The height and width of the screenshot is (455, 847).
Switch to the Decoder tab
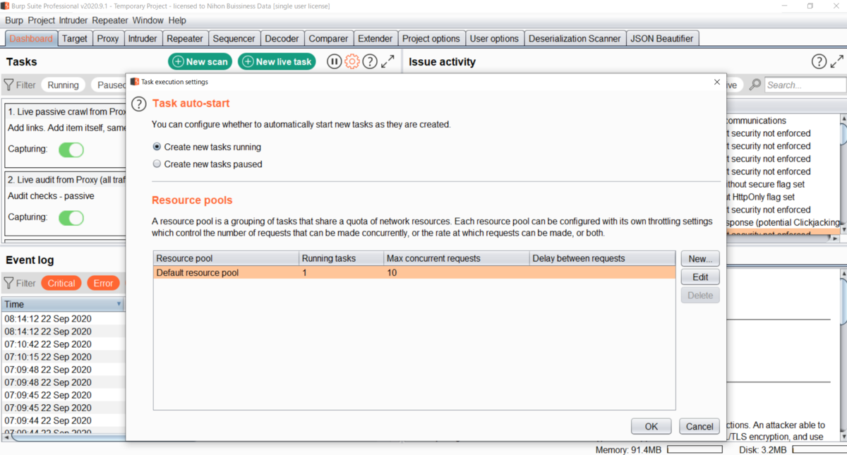coord(282,39)
